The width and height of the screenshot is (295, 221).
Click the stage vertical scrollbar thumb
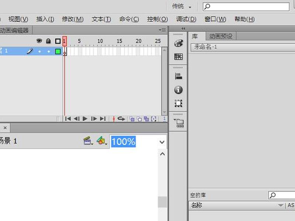click(x=162, y=202)
